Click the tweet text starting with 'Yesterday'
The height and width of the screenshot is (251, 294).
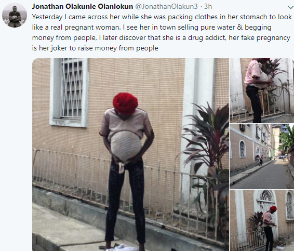click(162, 32)
